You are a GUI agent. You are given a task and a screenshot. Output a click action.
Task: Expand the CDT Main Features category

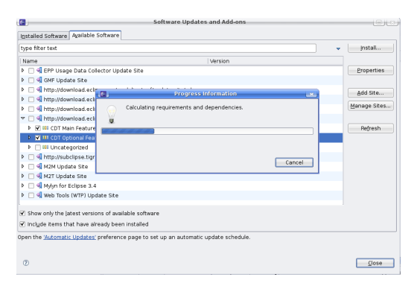(29, 128)
